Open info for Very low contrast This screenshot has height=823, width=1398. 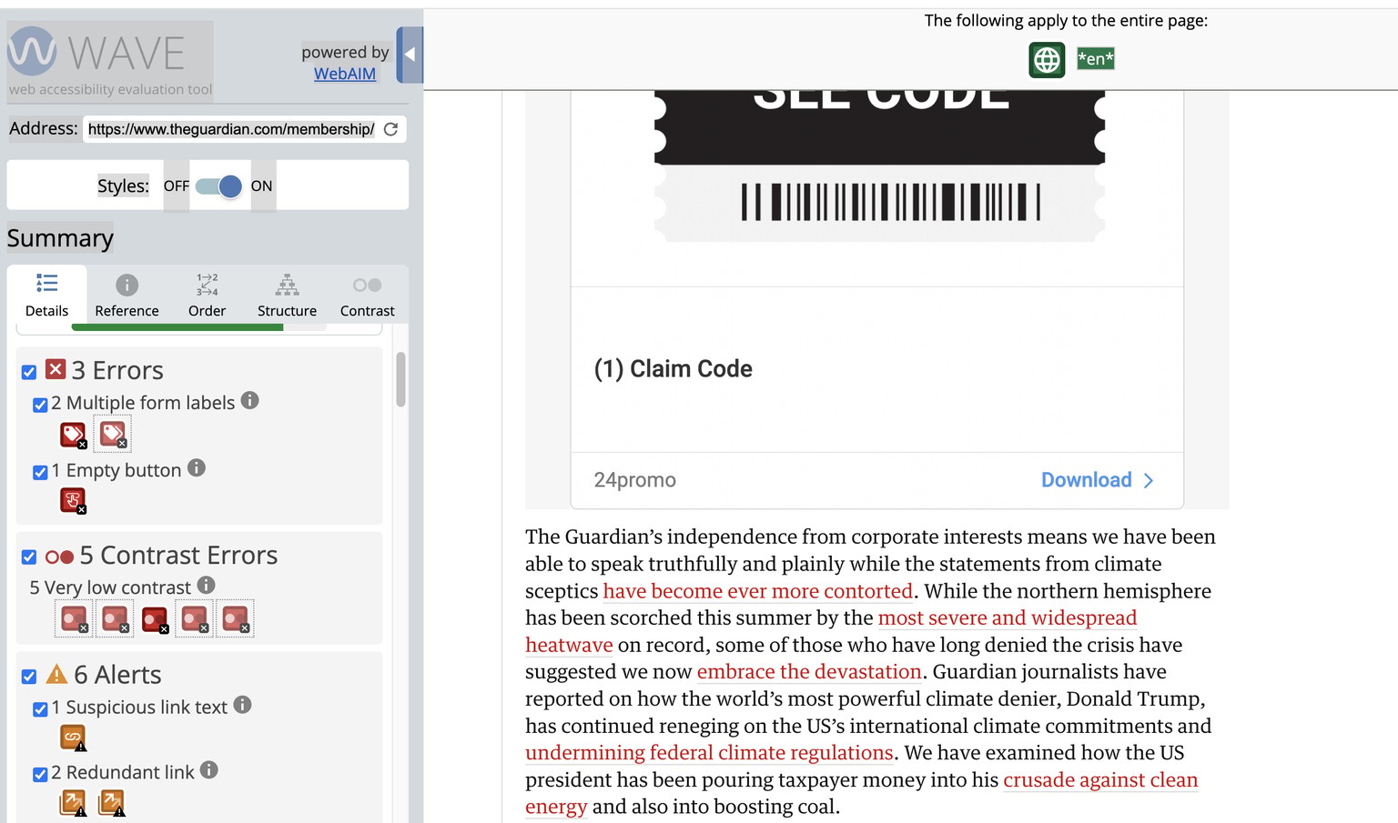click(207, 585)
